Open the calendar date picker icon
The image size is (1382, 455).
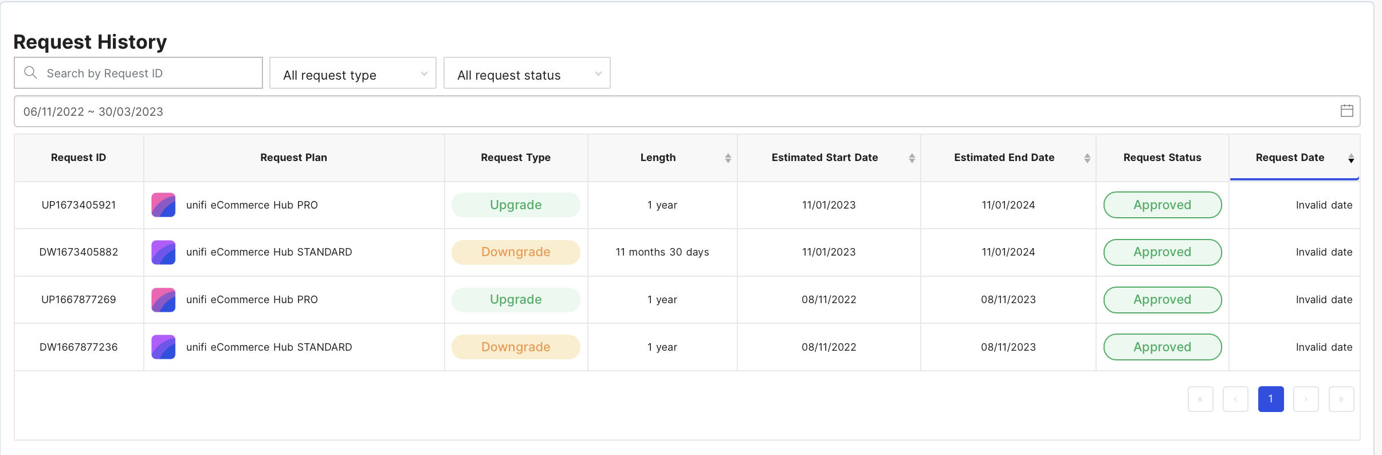[1346, 111]
